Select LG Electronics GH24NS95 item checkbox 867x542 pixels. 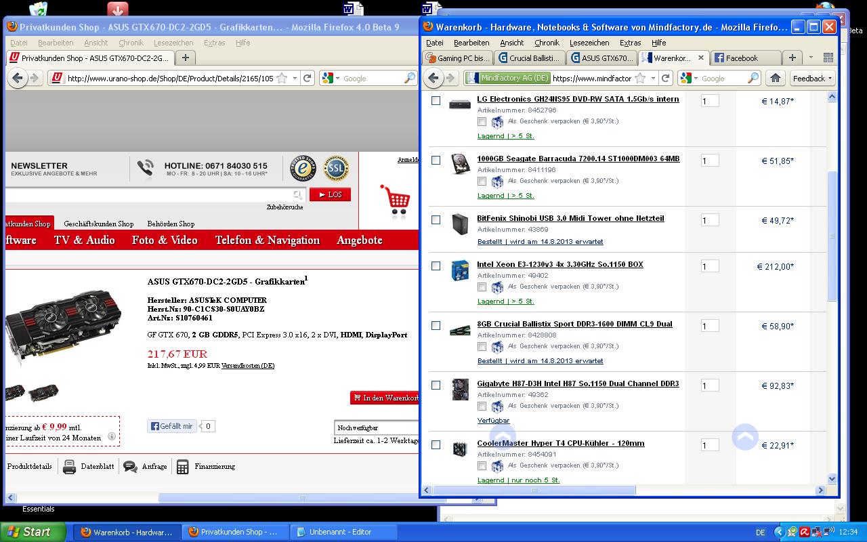[x=436, y=100]
